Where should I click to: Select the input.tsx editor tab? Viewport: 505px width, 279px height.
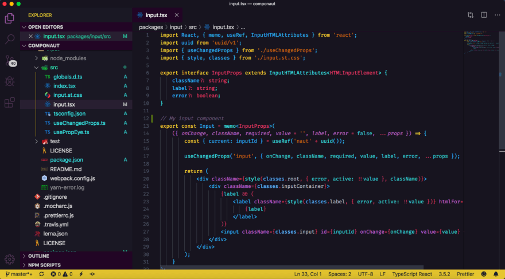pos(157,15)
